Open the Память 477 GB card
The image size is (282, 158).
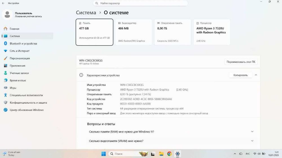pos(94,32)
